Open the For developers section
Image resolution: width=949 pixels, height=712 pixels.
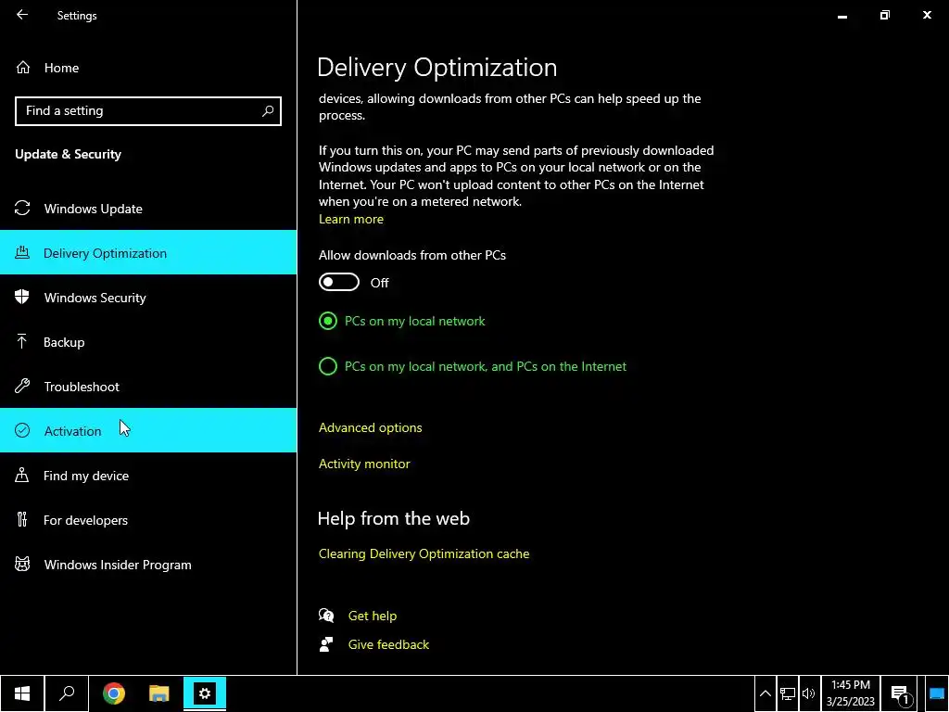pyautogui.click(x=148, y=519)
